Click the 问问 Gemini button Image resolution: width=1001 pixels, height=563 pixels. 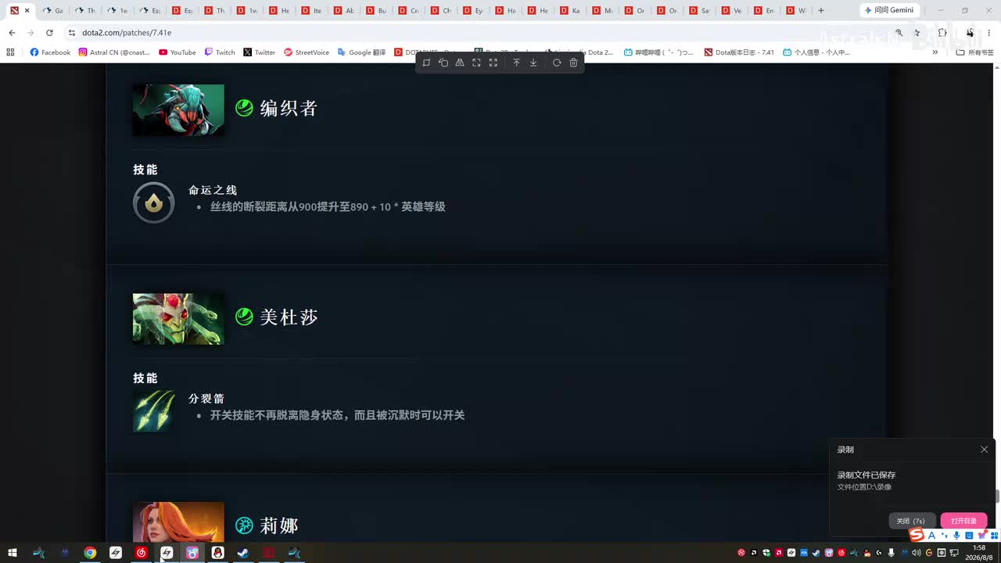click(889, 10)
